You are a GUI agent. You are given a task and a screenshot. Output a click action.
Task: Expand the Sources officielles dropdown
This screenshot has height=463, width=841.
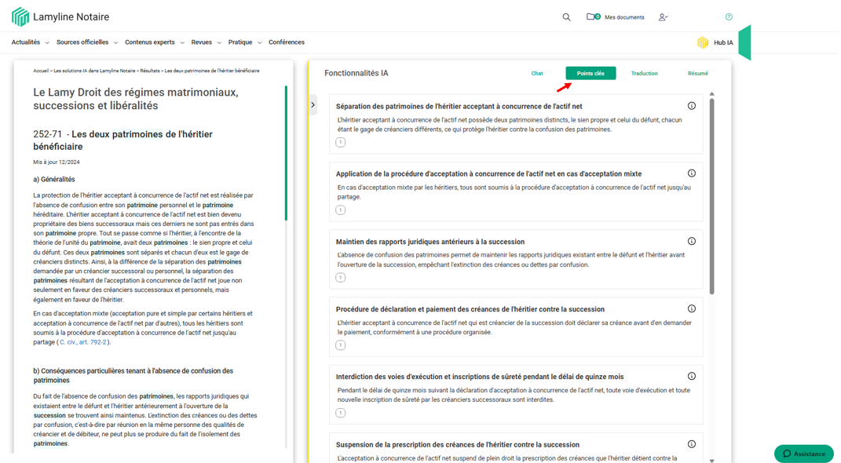pos(86,42)
